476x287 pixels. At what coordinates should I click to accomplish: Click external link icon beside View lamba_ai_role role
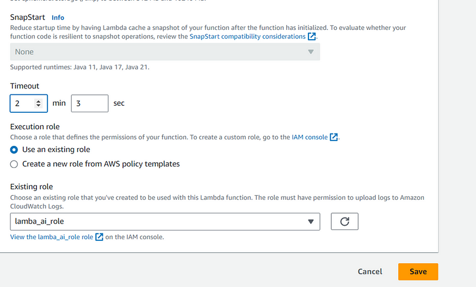coord(99,237)
